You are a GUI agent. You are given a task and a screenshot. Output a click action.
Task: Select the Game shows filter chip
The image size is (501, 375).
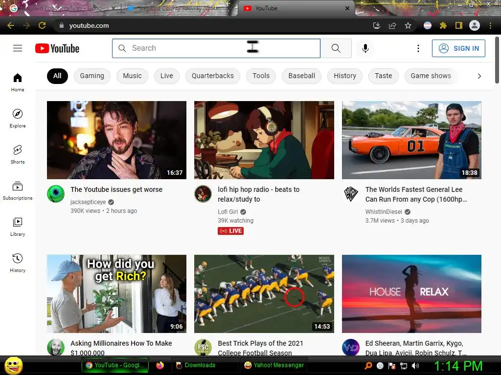pos(431,76)
